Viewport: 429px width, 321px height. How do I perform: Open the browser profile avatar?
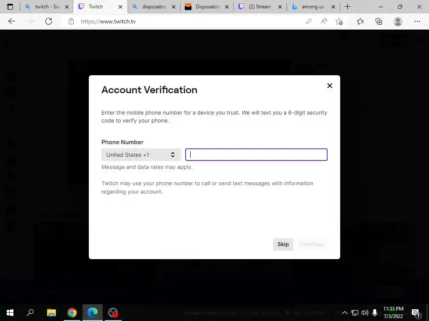pyautogui.click(x=398, y=21)
